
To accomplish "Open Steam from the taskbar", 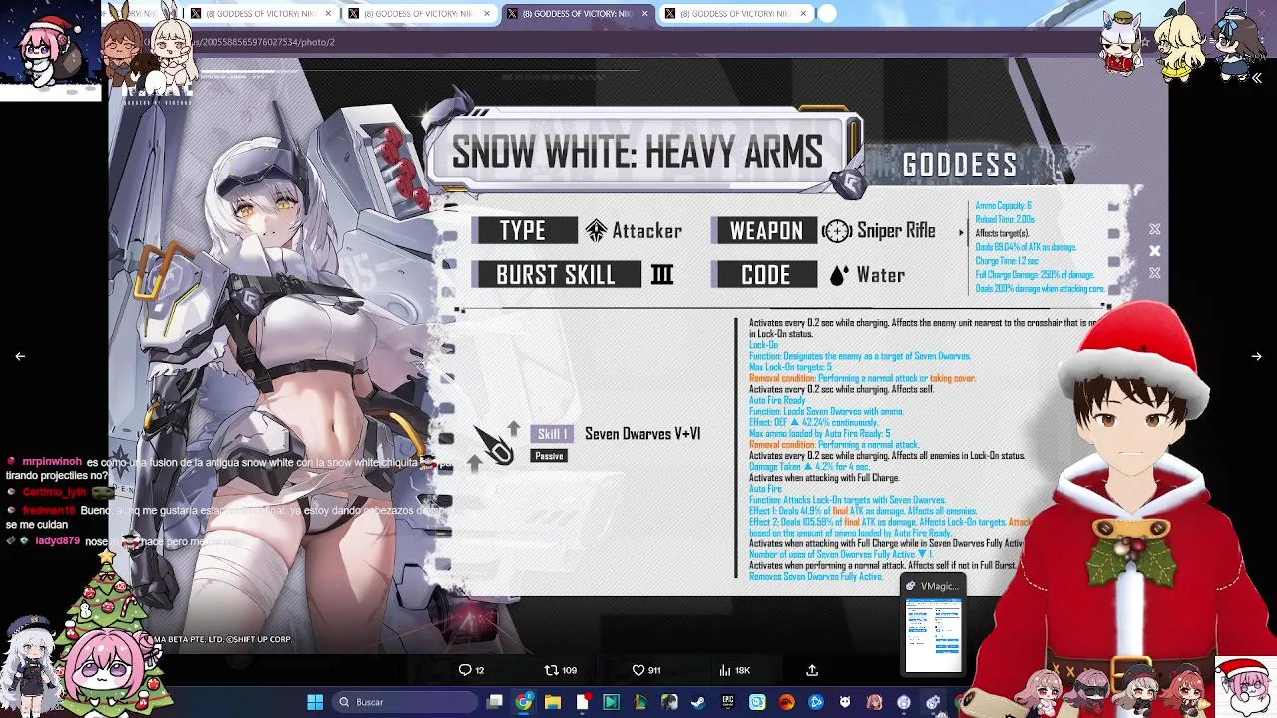I will click(698, 702).
